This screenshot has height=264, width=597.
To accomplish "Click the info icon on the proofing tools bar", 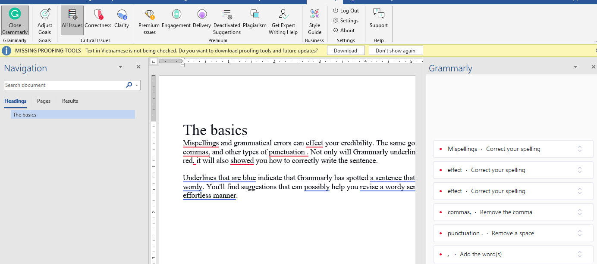I will (x=6, y=51).
